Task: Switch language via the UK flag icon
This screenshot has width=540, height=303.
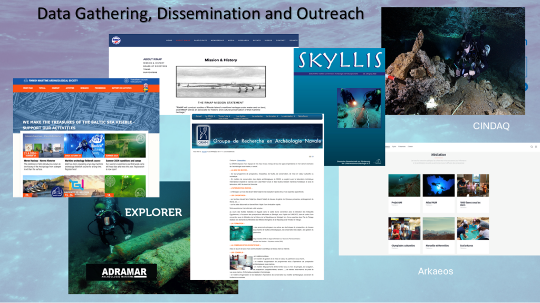Action: [146, 85]
